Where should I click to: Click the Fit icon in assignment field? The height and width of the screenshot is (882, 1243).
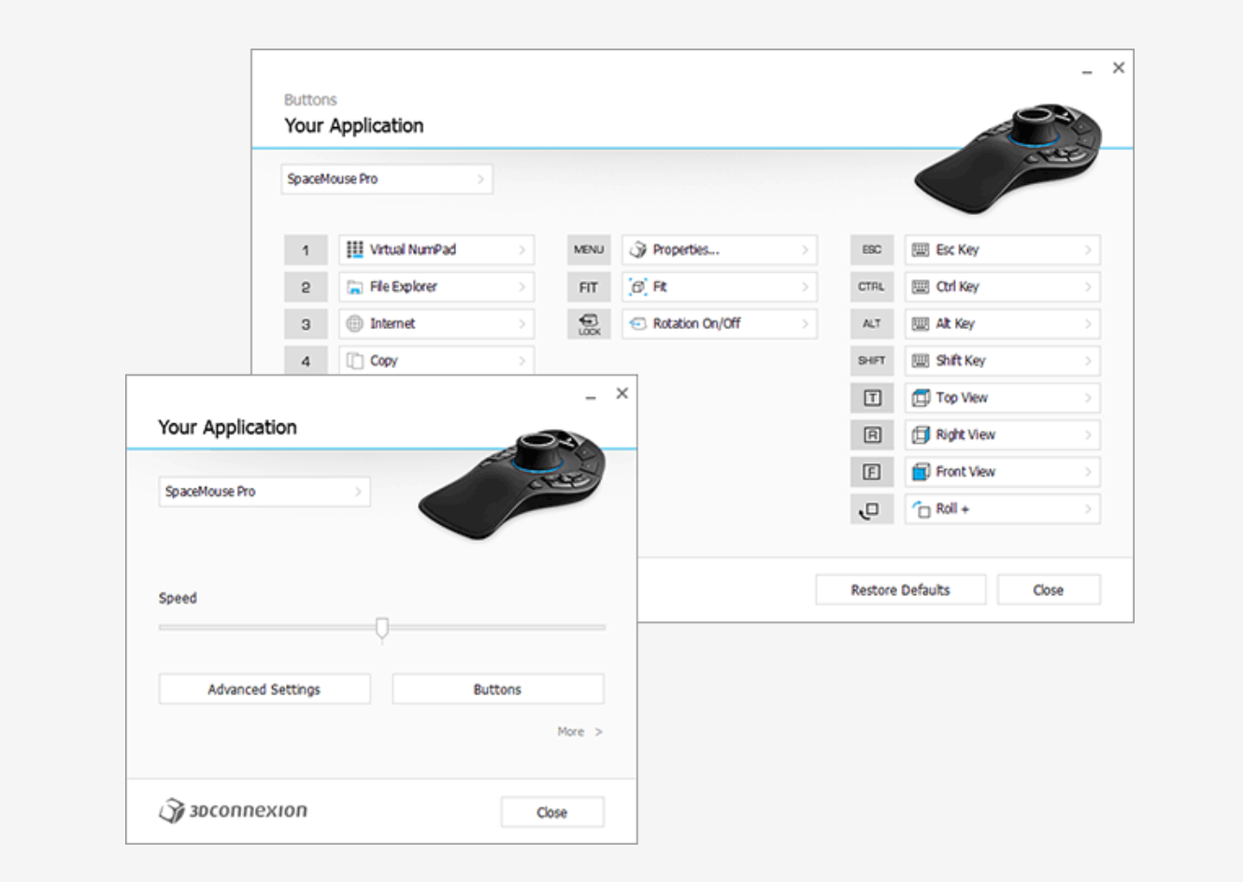pyautogui.click(x=638, y=287)
